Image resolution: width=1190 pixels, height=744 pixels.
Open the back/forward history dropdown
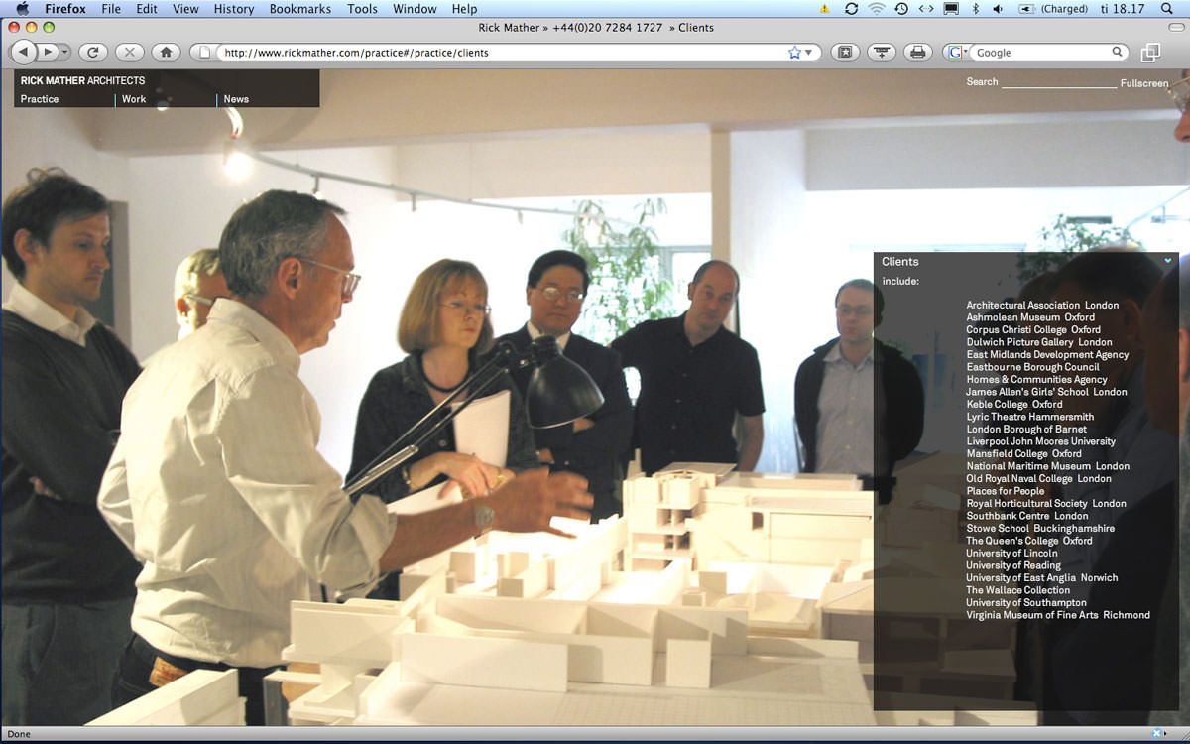(x=64, y=52)
